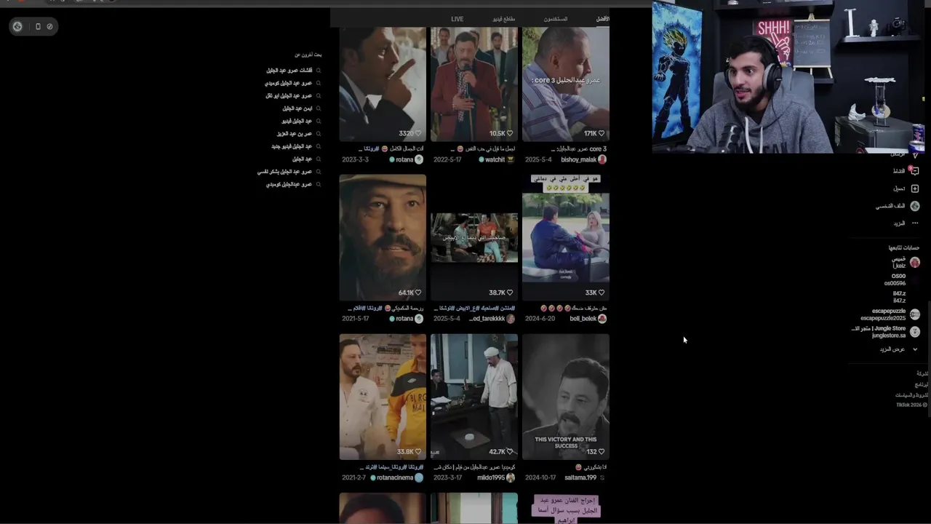The height and width of the screenshot is (524, 931).
Task: Search suggestion 'عمر بن عبد العزيز'
Action: tap(294, 134)
